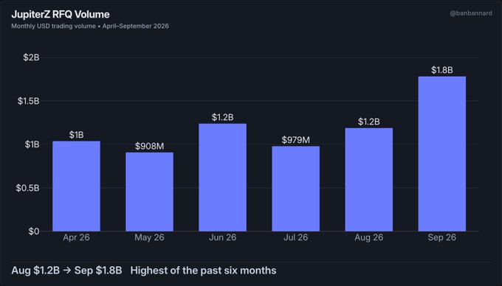Click the $0 y-axis label
The width and height of the screenshot is (502, 286).
(34, 231)
